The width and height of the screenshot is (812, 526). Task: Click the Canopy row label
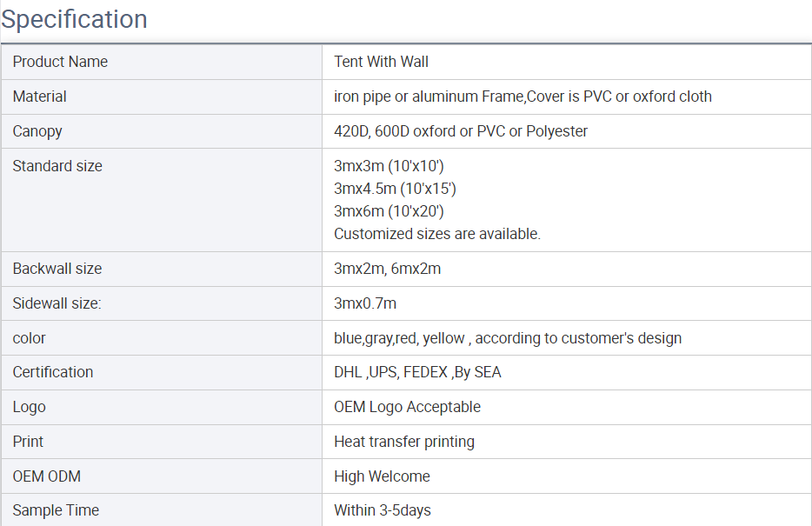click(x=37, y=131)
